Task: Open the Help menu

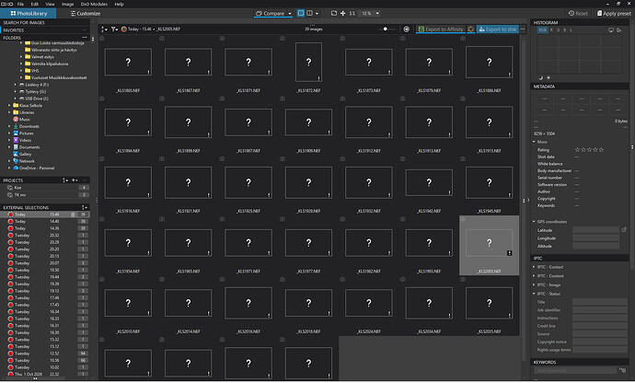Action: [x=119, y=4]
